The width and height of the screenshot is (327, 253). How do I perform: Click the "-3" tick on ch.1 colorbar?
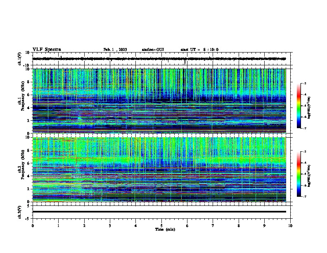pyautogui.click(x=305, y=84)
